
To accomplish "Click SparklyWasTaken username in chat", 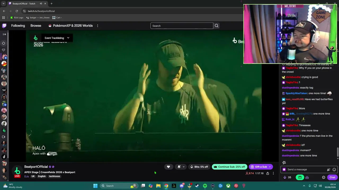I will click(x=296, y=93).
